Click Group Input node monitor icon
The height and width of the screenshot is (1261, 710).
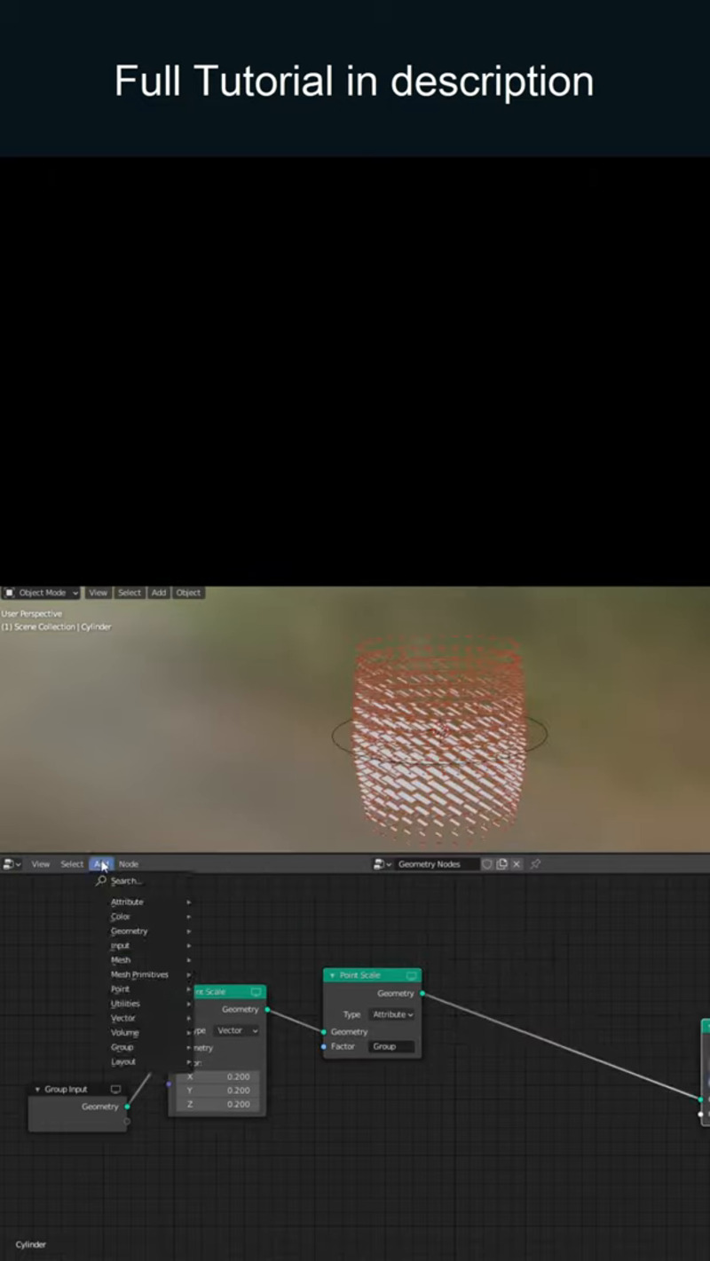[x=115, y=1089]
